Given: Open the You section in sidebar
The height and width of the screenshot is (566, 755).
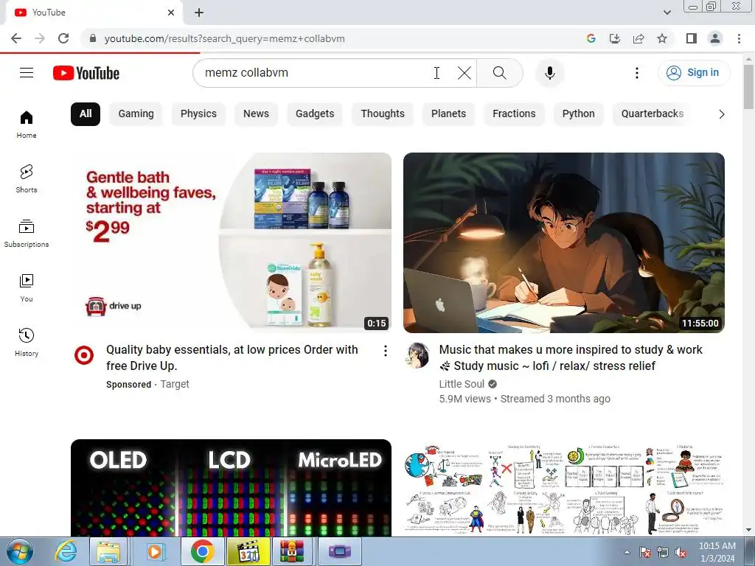Looking at the screenshot, I should 27,288.
